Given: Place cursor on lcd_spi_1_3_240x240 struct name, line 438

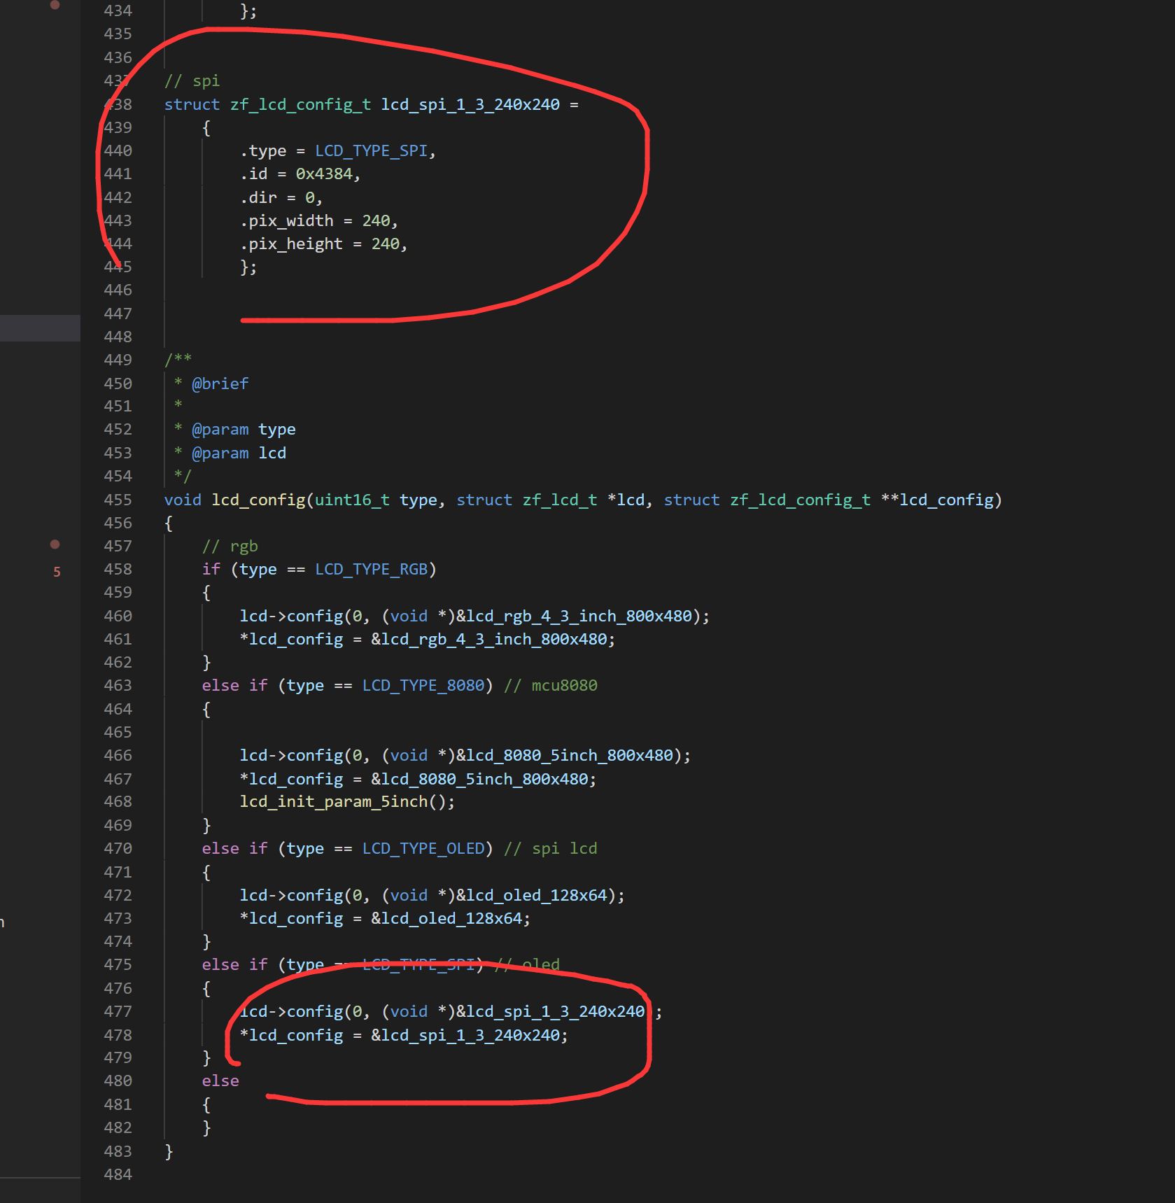Looking at the screenshot, I should [x=470, y=104].
